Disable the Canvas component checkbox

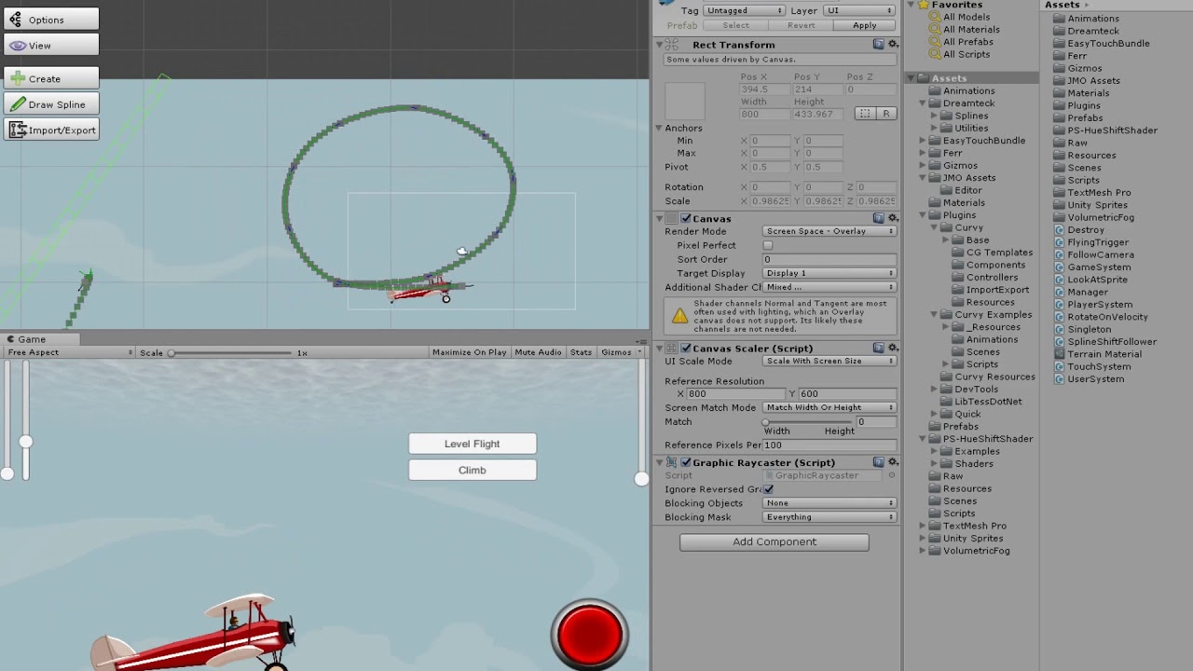click(x=686, y=218)
